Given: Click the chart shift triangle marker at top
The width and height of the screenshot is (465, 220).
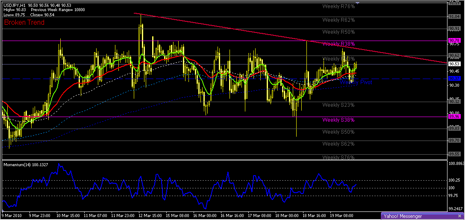Looking at the screenshot, I should 357,3.
